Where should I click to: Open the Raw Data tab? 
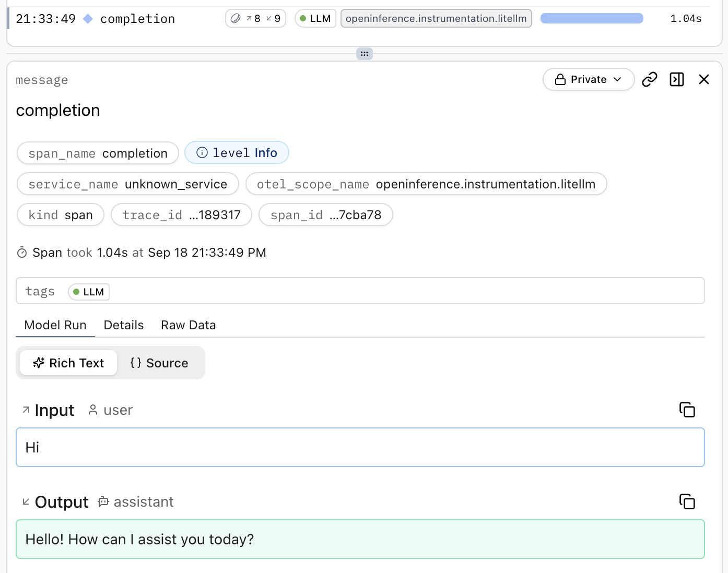pos(188,325)
